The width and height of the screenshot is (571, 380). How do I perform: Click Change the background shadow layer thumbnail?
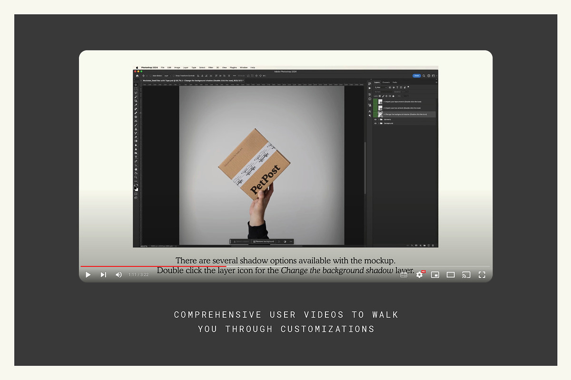380,114
